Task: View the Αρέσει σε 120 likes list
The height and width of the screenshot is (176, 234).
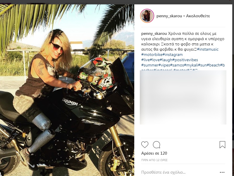Action: coord(154,153)
